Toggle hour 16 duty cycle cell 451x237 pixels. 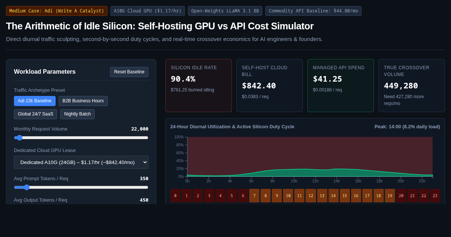[356, 196]
